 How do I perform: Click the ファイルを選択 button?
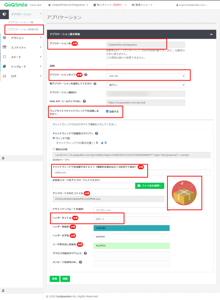click(150, 186)
